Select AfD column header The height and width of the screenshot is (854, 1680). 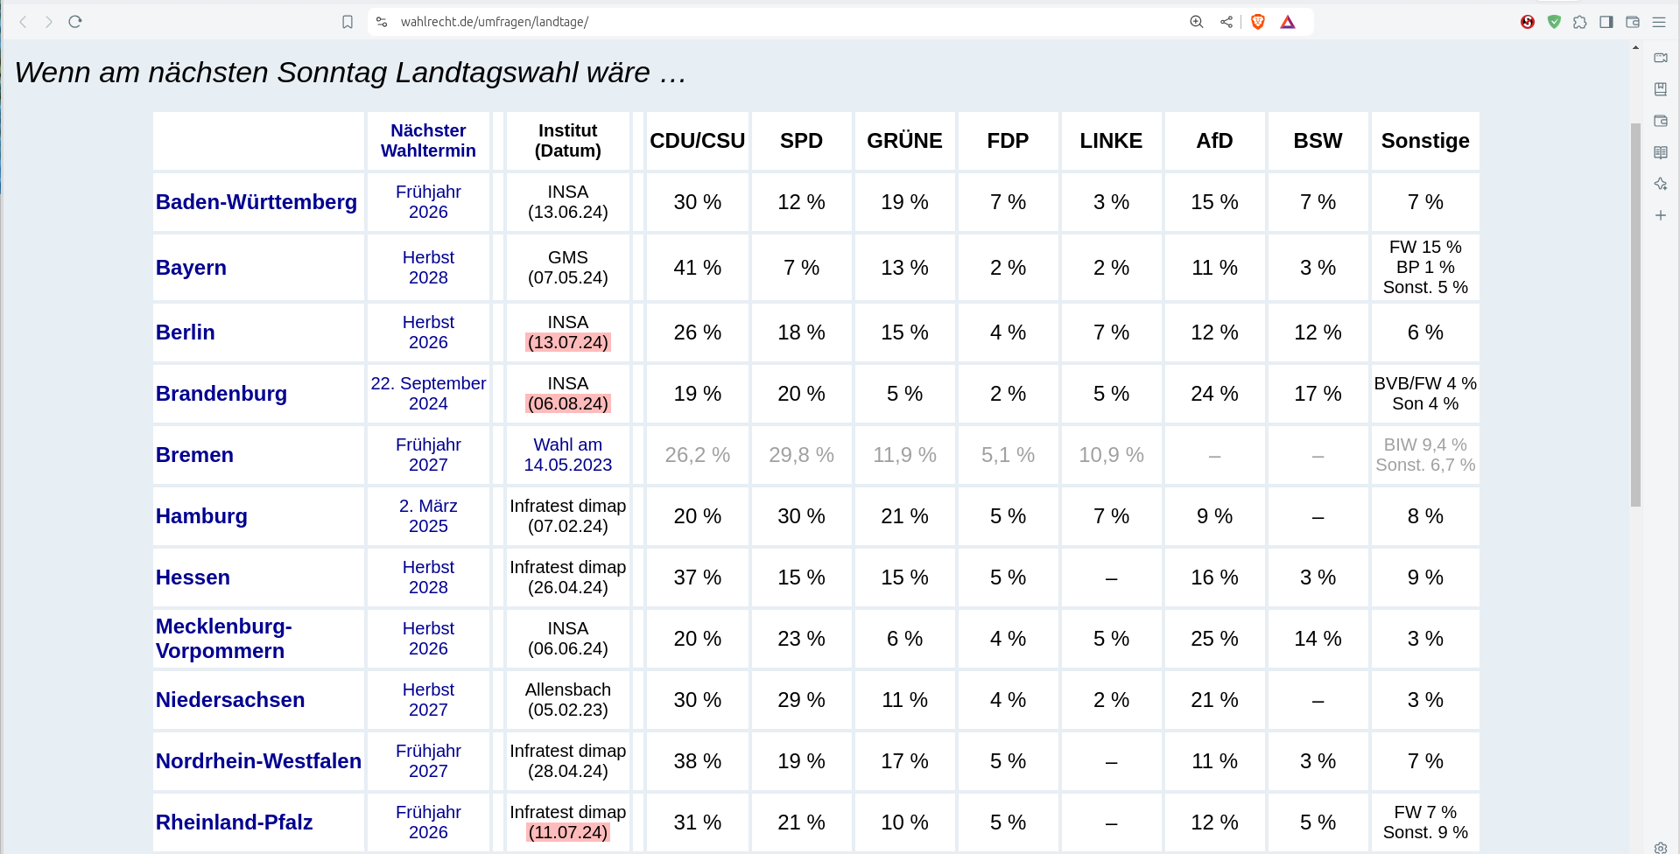coord(1214,141)
